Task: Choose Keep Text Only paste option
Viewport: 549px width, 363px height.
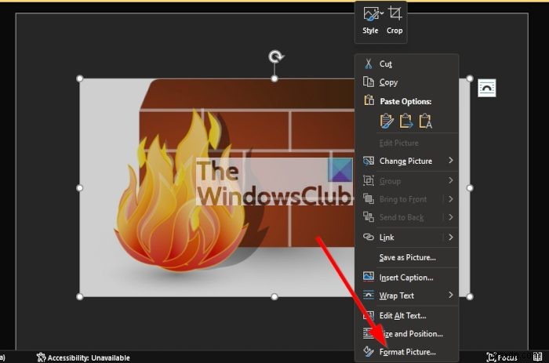Action: coord(425,121)
